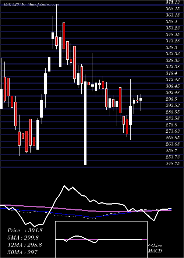Select the 258.7 price axis label
Viewport: 184px width, 258px height.
click(x=171, y=151)
